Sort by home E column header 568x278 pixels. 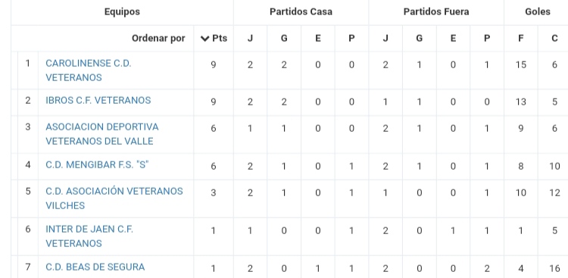pos(317,39)
